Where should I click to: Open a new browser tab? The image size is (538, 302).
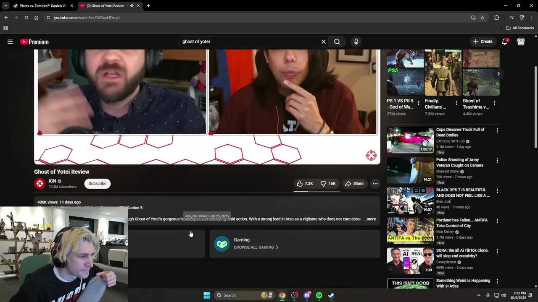(x=148, y=6)
